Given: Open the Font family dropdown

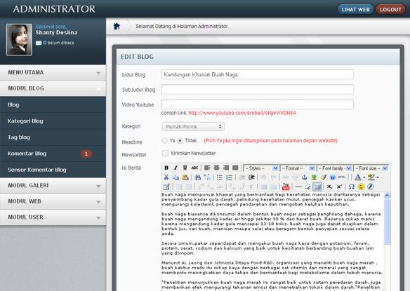Looking at the screenshot, I should [334, 168].
